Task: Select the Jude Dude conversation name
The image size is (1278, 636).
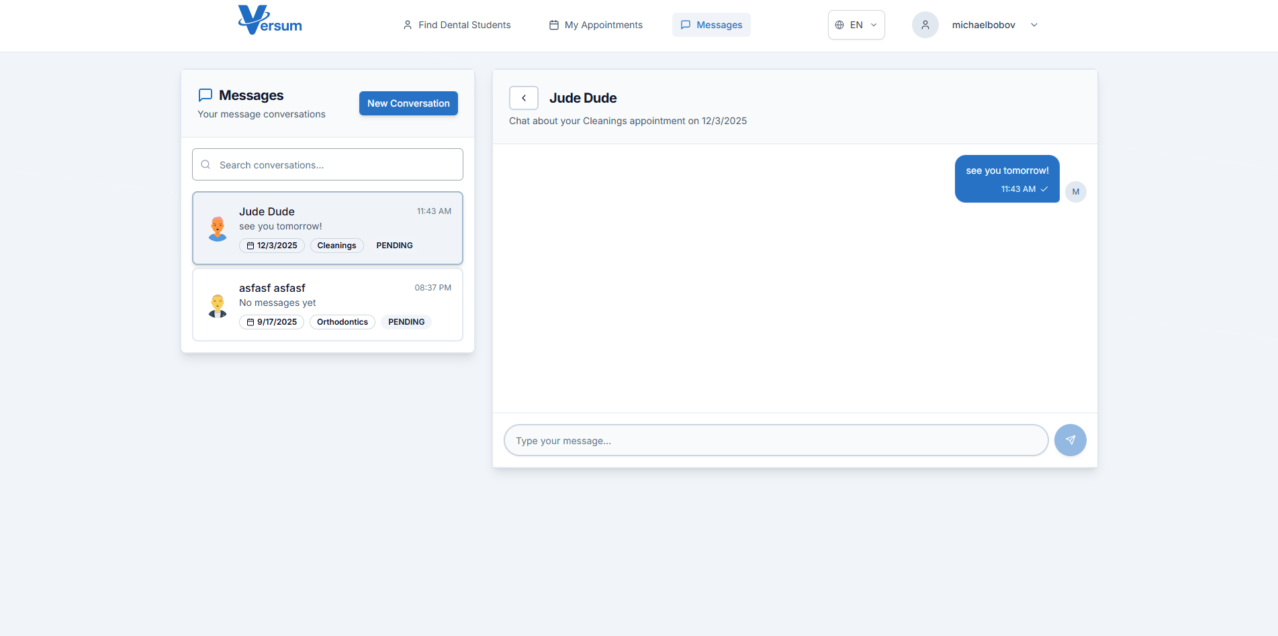Action: [267, 211]
